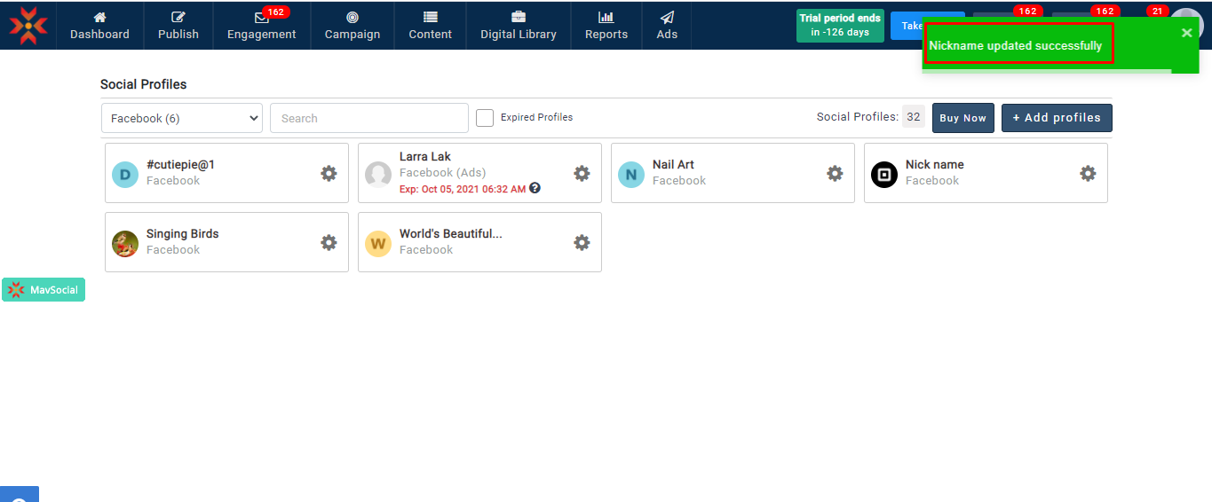Open World's Beautiful profile settings gear
Screen dimensions: 1212x502
click(582, 242)
